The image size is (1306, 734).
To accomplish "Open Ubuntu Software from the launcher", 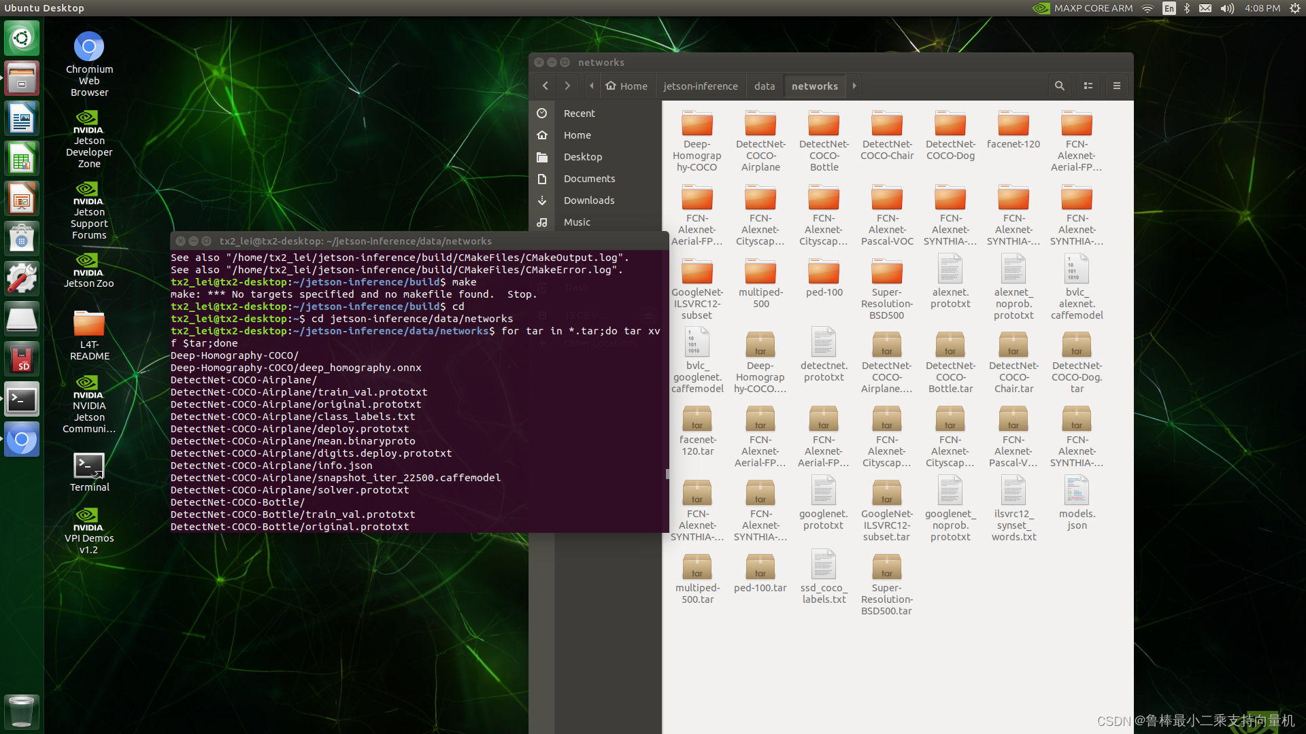I will [22, 239].
